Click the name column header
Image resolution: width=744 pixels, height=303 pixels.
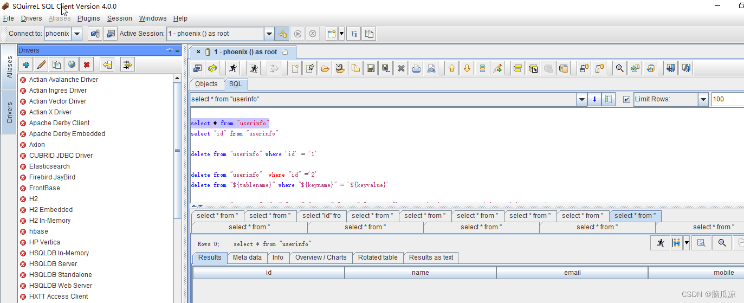420,273
